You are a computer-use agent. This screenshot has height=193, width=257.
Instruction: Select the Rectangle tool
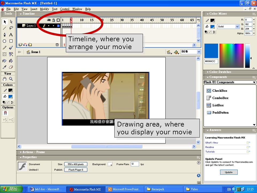tap(11, 41)
